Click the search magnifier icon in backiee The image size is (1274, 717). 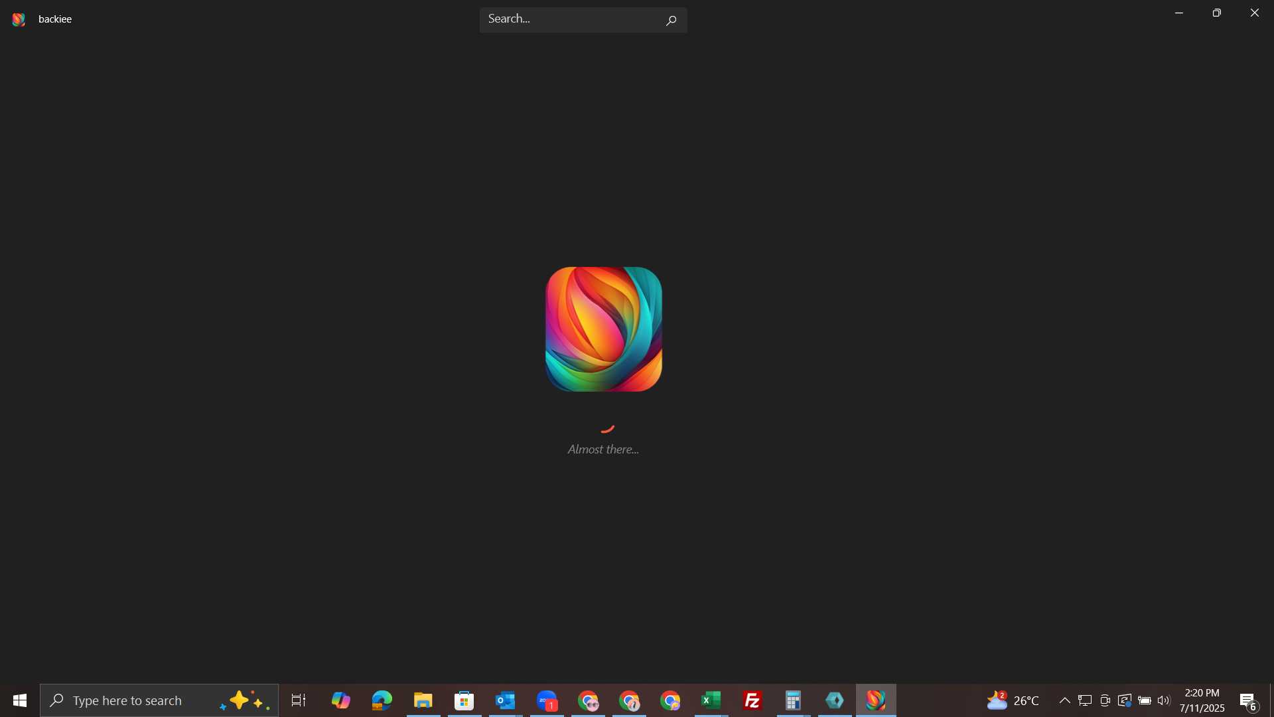click(671, 21)
